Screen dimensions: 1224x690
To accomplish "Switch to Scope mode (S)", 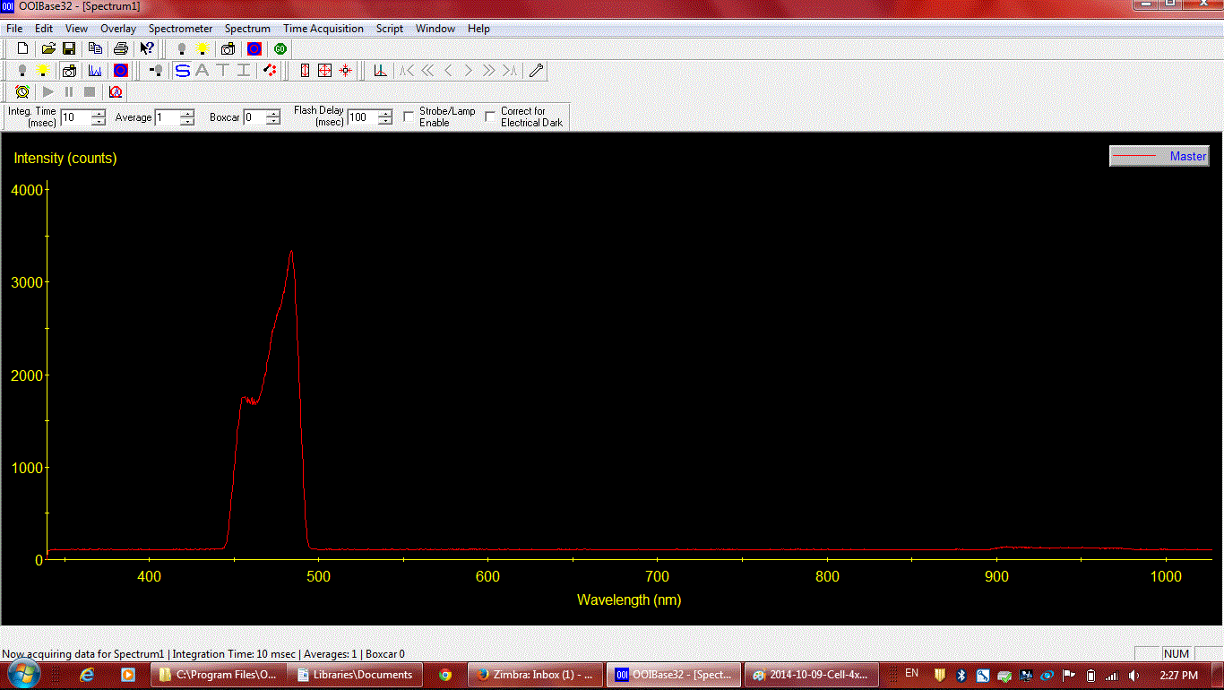I will [182, 70].
